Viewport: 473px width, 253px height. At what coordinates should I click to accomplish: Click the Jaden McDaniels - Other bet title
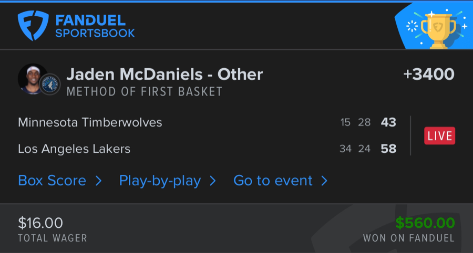tap(164, 75)
